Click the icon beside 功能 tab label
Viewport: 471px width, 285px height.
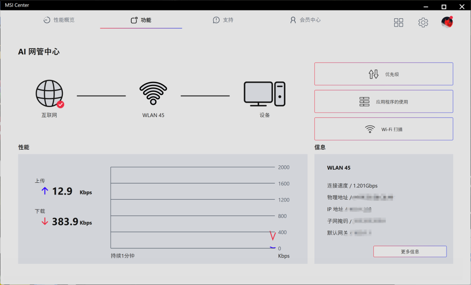coord(134,20)
